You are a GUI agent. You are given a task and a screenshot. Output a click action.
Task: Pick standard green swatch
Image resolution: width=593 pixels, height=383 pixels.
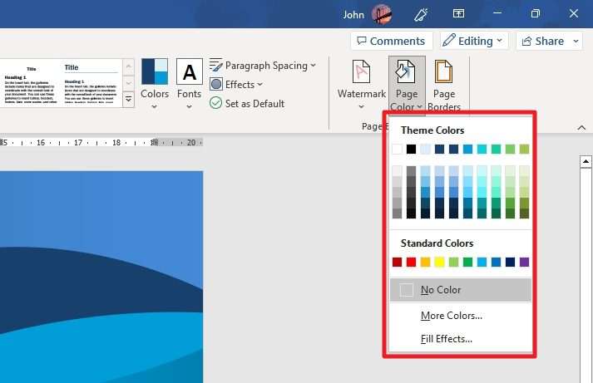(467, 263)
